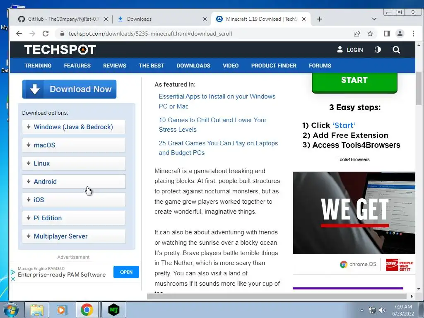Open the NjRat taskbar icon

(x=114, y=310)
